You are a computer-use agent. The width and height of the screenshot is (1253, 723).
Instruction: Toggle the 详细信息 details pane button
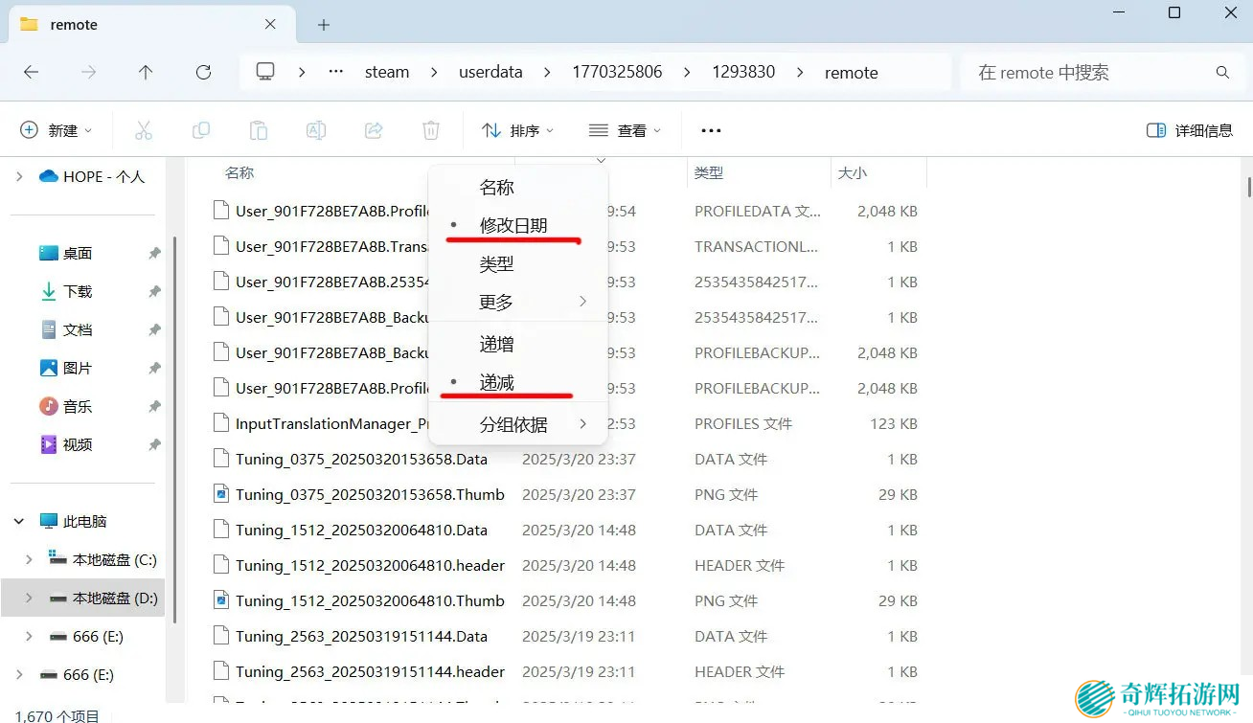tap(1190, 130)
